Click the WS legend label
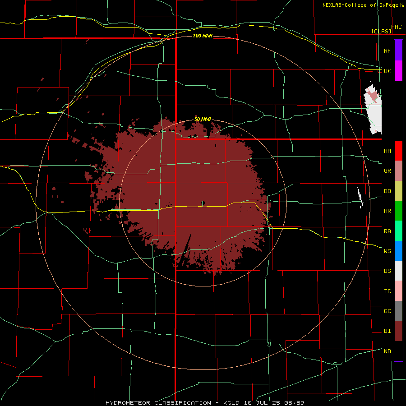The width and height of the screenshot is (406, 406). point(387,251)
